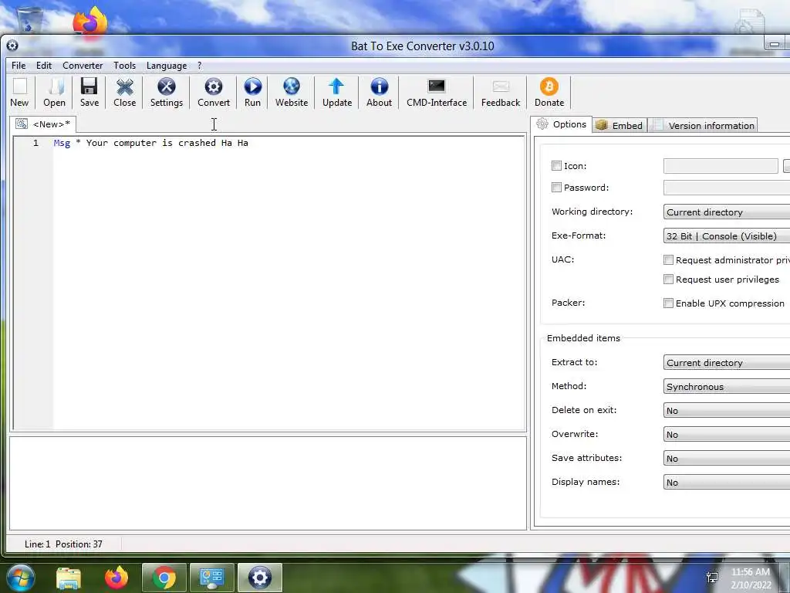This screenshot has height=593, width=790.
Task: Click the Icon path input field
Action: (x=721, y=166)
